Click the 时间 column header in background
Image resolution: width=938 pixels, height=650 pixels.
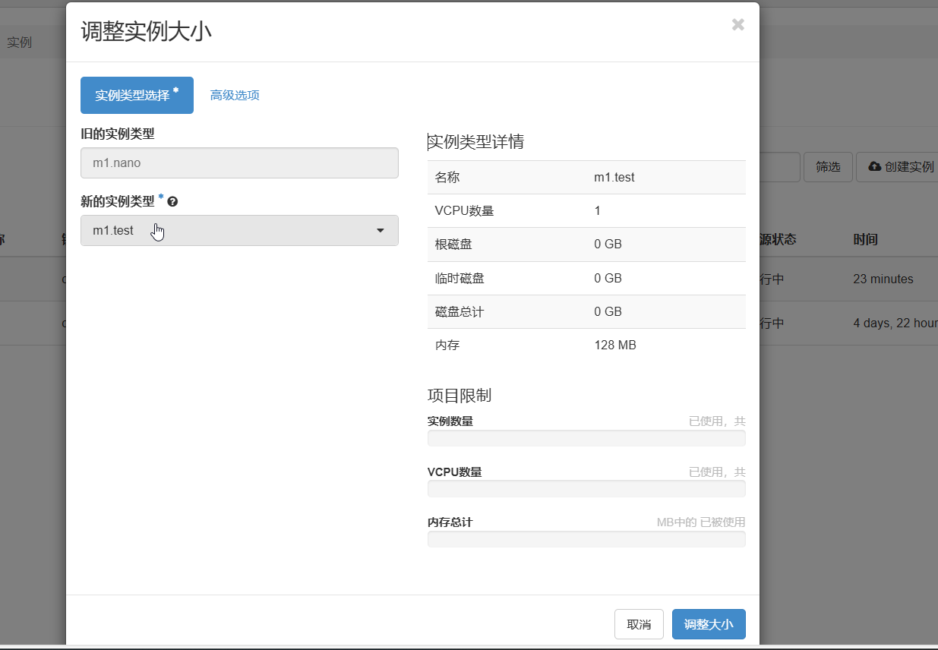[x=865, y=239]
